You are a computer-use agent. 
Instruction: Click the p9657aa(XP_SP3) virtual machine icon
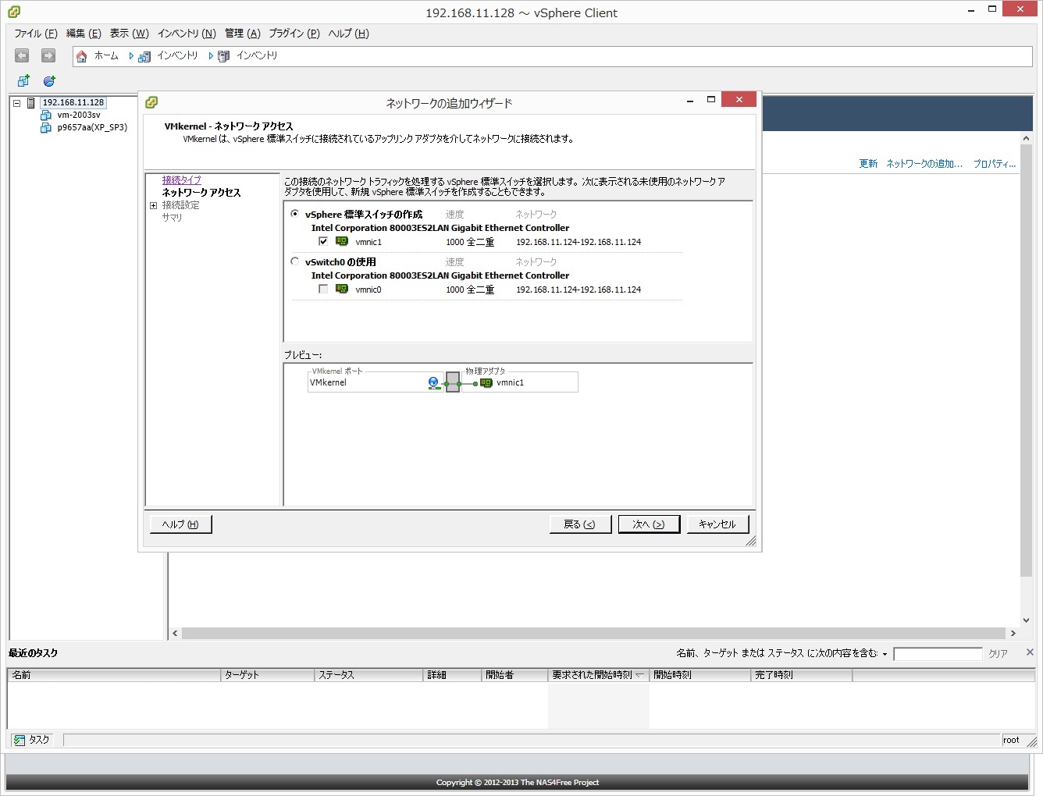pyautogui.click(x=46, y=127)
